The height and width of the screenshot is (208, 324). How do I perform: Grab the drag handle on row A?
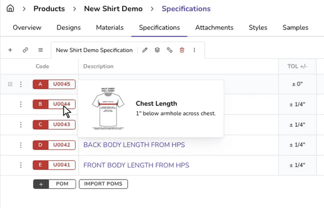[x=10, y=84]
